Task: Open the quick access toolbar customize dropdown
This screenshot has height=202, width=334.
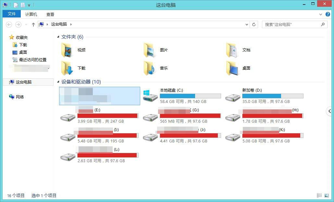Action: (x=29, y=5)
